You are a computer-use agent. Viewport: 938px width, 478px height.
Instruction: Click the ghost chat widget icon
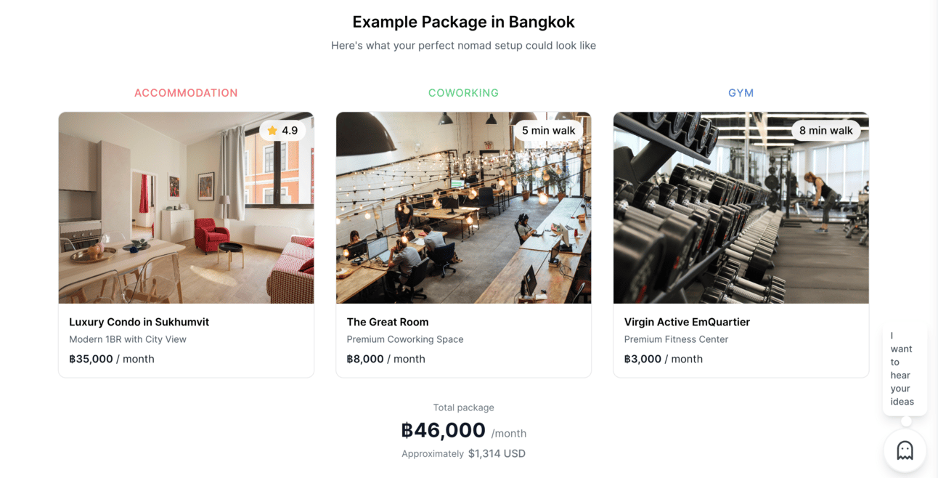click(905, 450)
